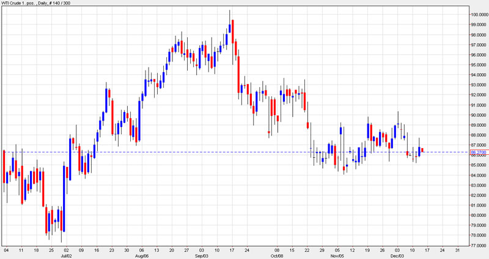Pick the 81.0000 price axis label
The height and width of the screenshot is (259, 489).
click(x=479, y=205)
